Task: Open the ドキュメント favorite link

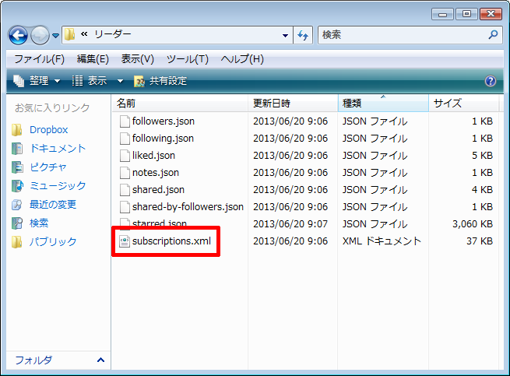Action: tap(58, 149)
